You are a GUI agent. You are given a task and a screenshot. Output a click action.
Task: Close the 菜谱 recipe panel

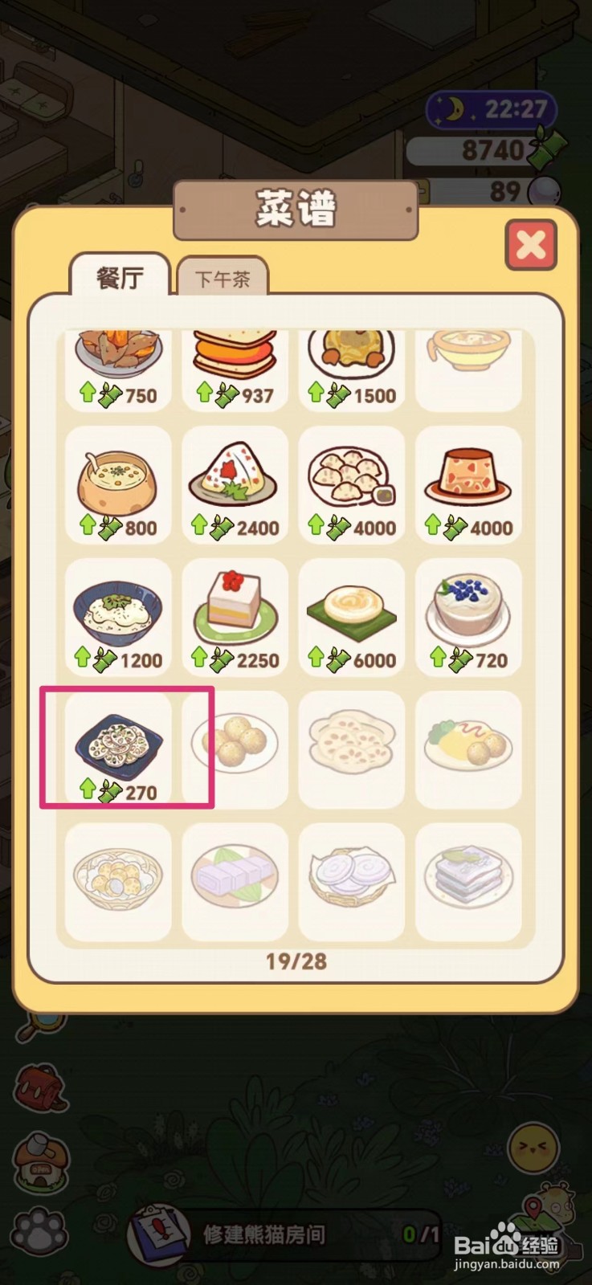click(531, 245)
